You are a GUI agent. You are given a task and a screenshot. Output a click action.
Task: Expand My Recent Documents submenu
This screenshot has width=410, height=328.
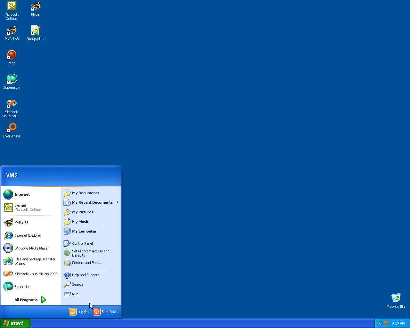tap(91, 202)
